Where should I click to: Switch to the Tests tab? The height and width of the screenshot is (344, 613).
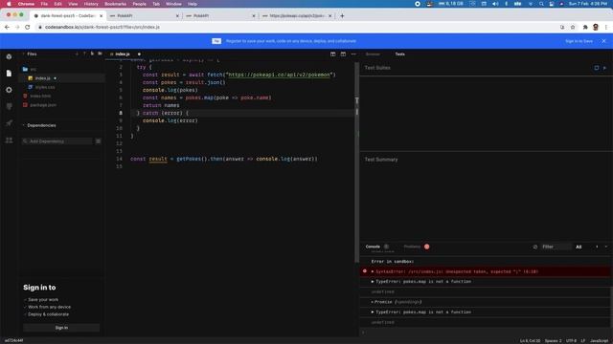(x=400, y=54)
